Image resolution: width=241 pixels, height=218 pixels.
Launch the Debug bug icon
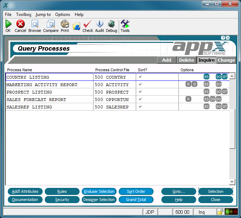[x=111, y=24]
